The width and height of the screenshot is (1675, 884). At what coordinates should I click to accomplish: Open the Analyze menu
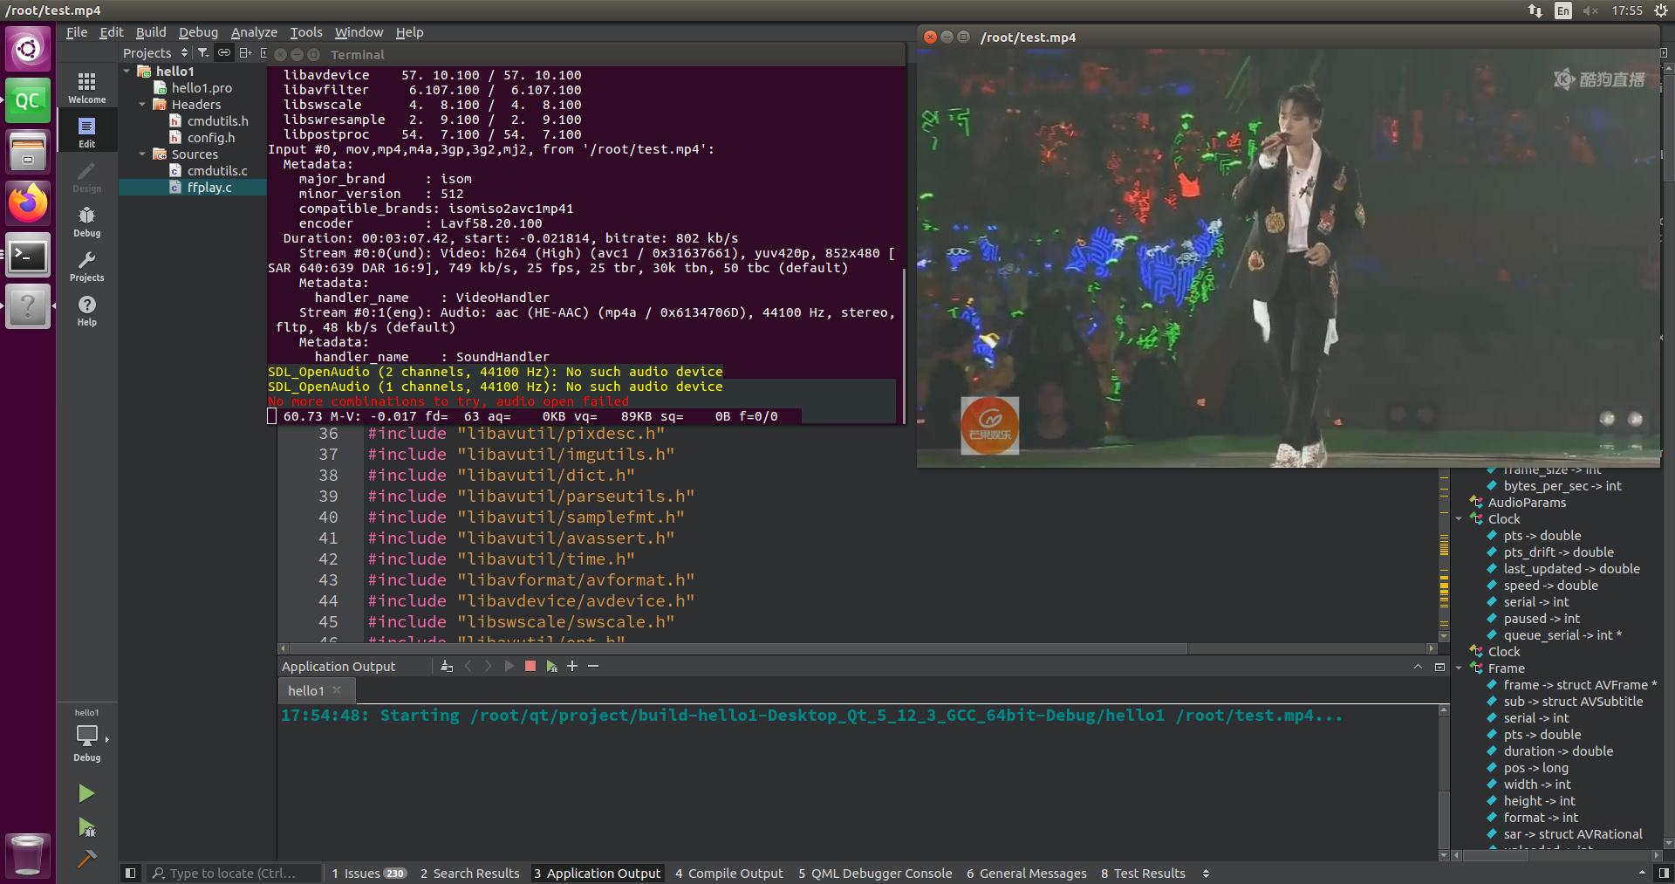tap(253, 32)
